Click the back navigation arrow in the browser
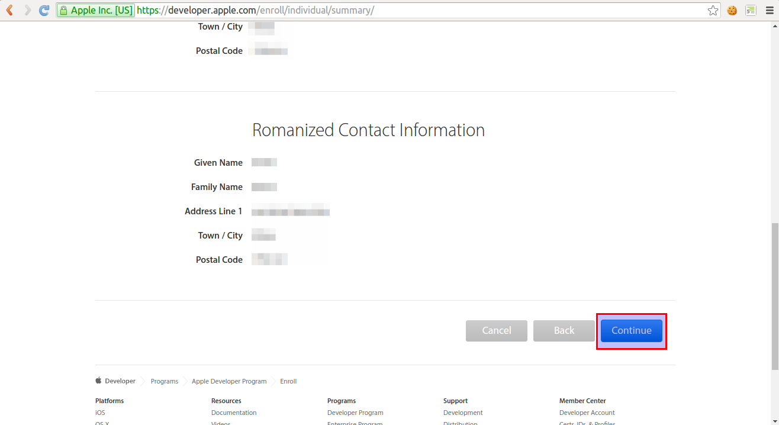The image size is (779, 425). point(9,9)
